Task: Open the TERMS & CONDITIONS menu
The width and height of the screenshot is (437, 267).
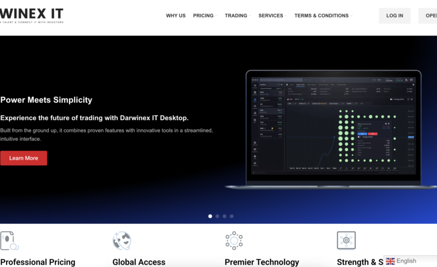Action: click(x=321, y=15)
